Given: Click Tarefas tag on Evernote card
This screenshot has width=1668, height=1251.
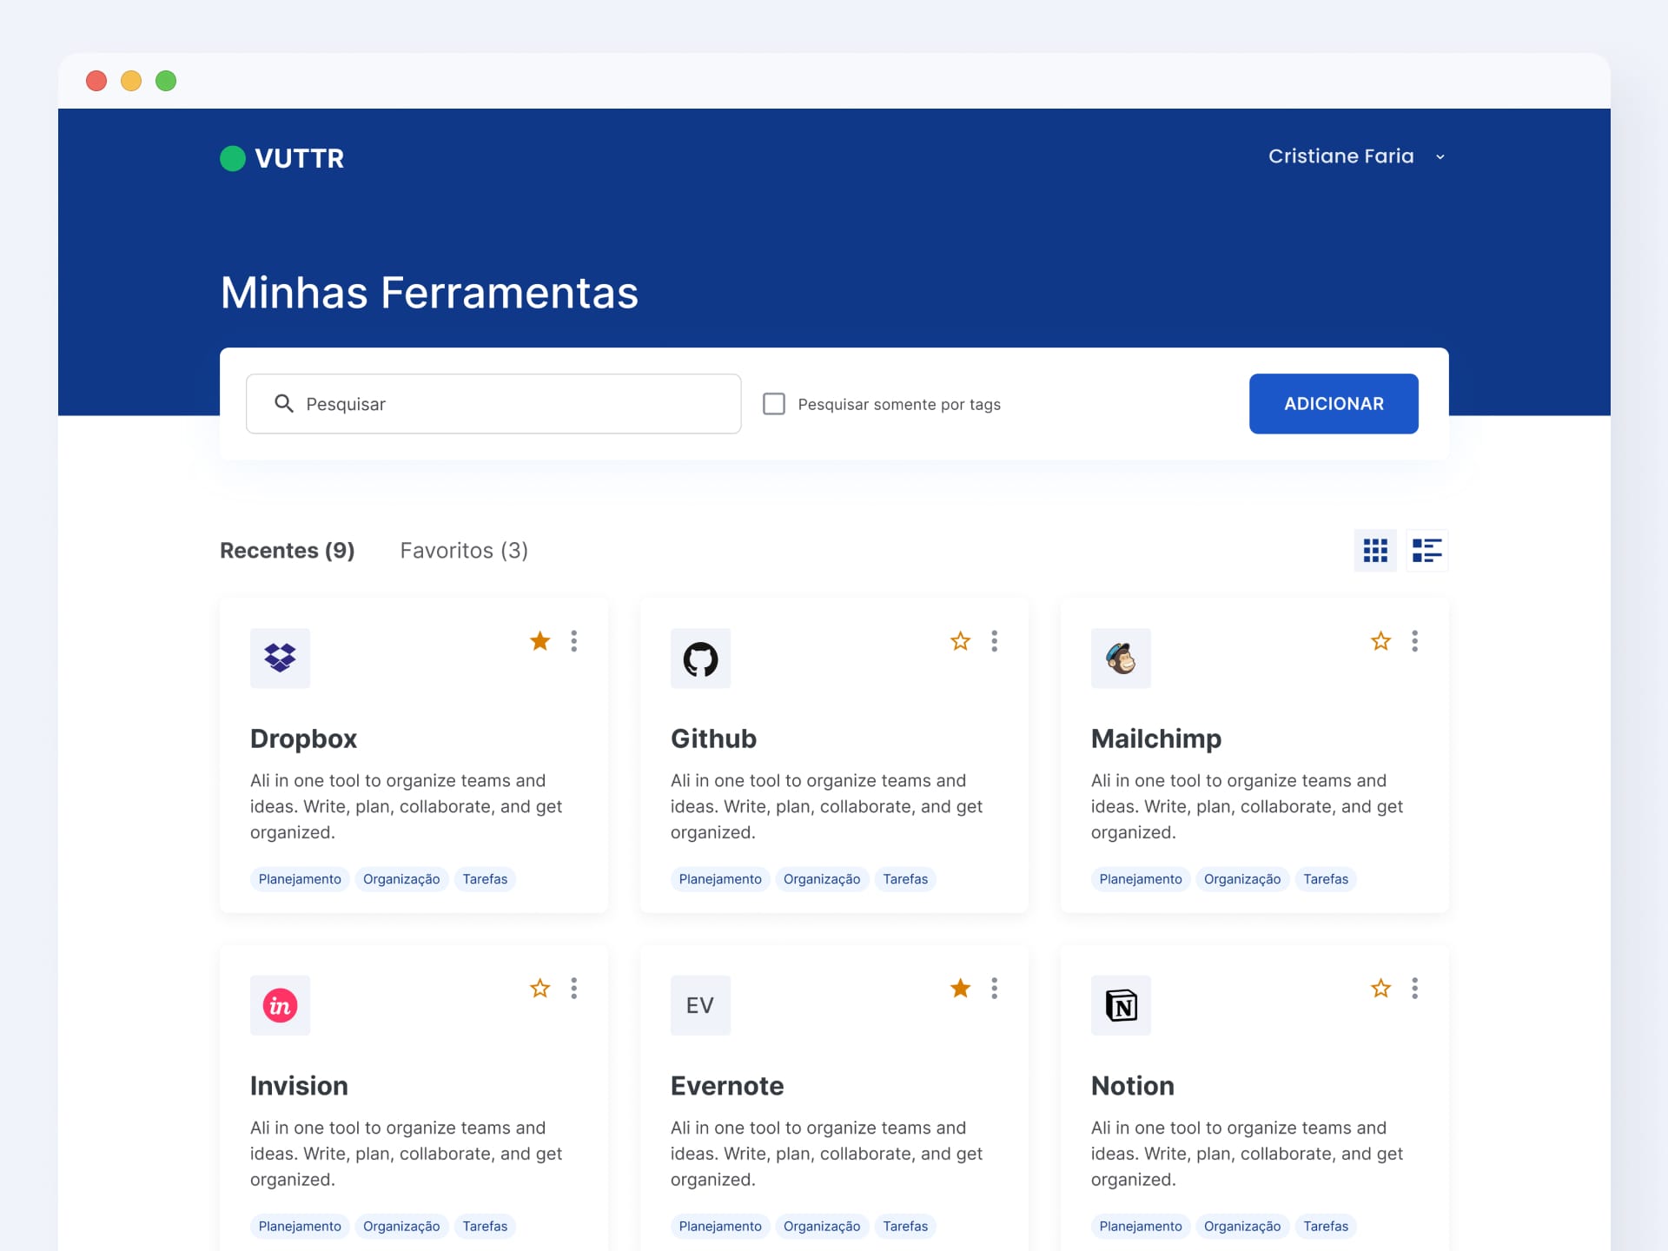Looking at the screenshot, I should 905,1226.
